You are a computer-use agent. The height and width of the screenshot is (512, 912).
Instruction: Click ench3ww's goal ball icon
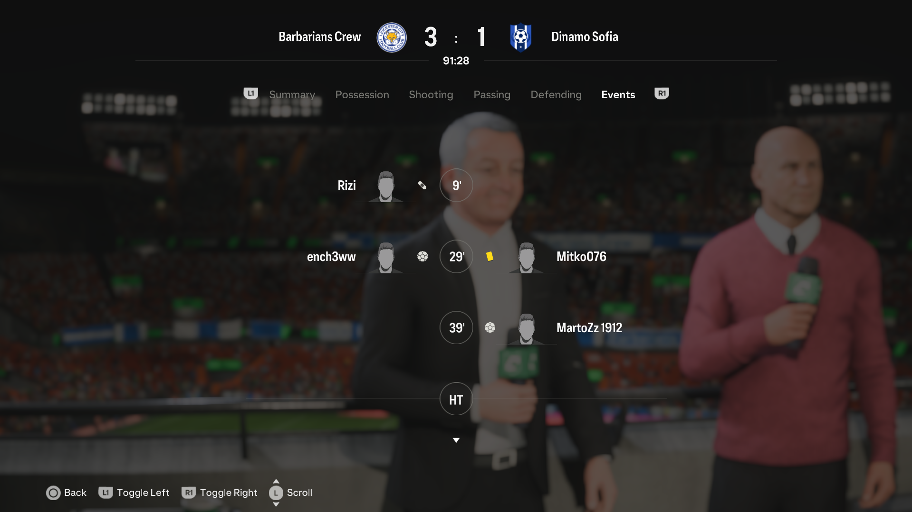pyautogui.click(x=422, y=257)
